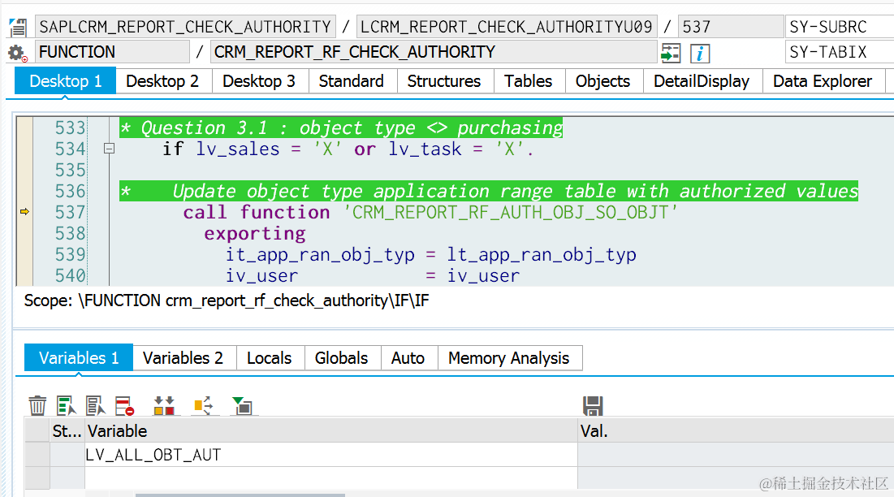Select the Structures tab
This screenshot has height=497, width=894.
pos(444,81)
